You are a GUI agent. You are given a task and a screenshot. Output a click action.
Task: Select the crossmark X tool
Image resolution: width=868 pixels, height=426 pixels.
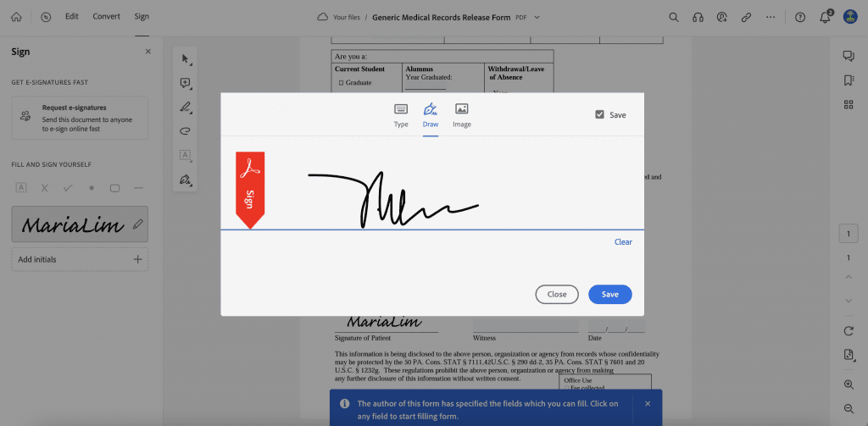(x=45, y=188)
